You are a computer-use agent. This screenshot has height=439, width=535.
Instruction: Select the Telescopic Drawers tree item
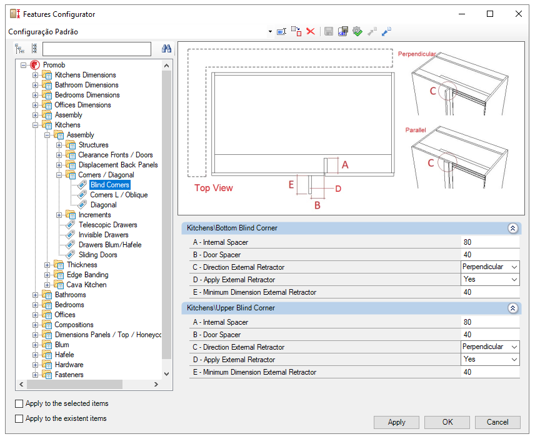(x=108, y=225)
